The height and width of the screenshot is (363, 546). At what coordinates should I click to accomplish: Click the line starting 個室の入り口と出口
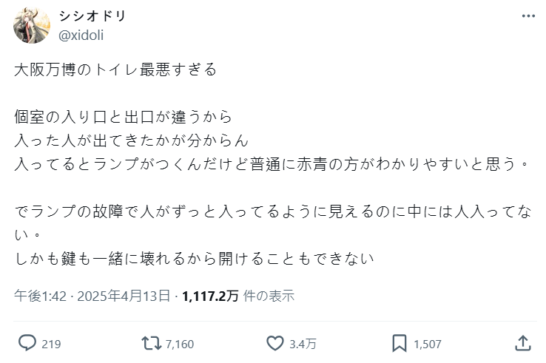pyautogui.click(x=123, y=117)
